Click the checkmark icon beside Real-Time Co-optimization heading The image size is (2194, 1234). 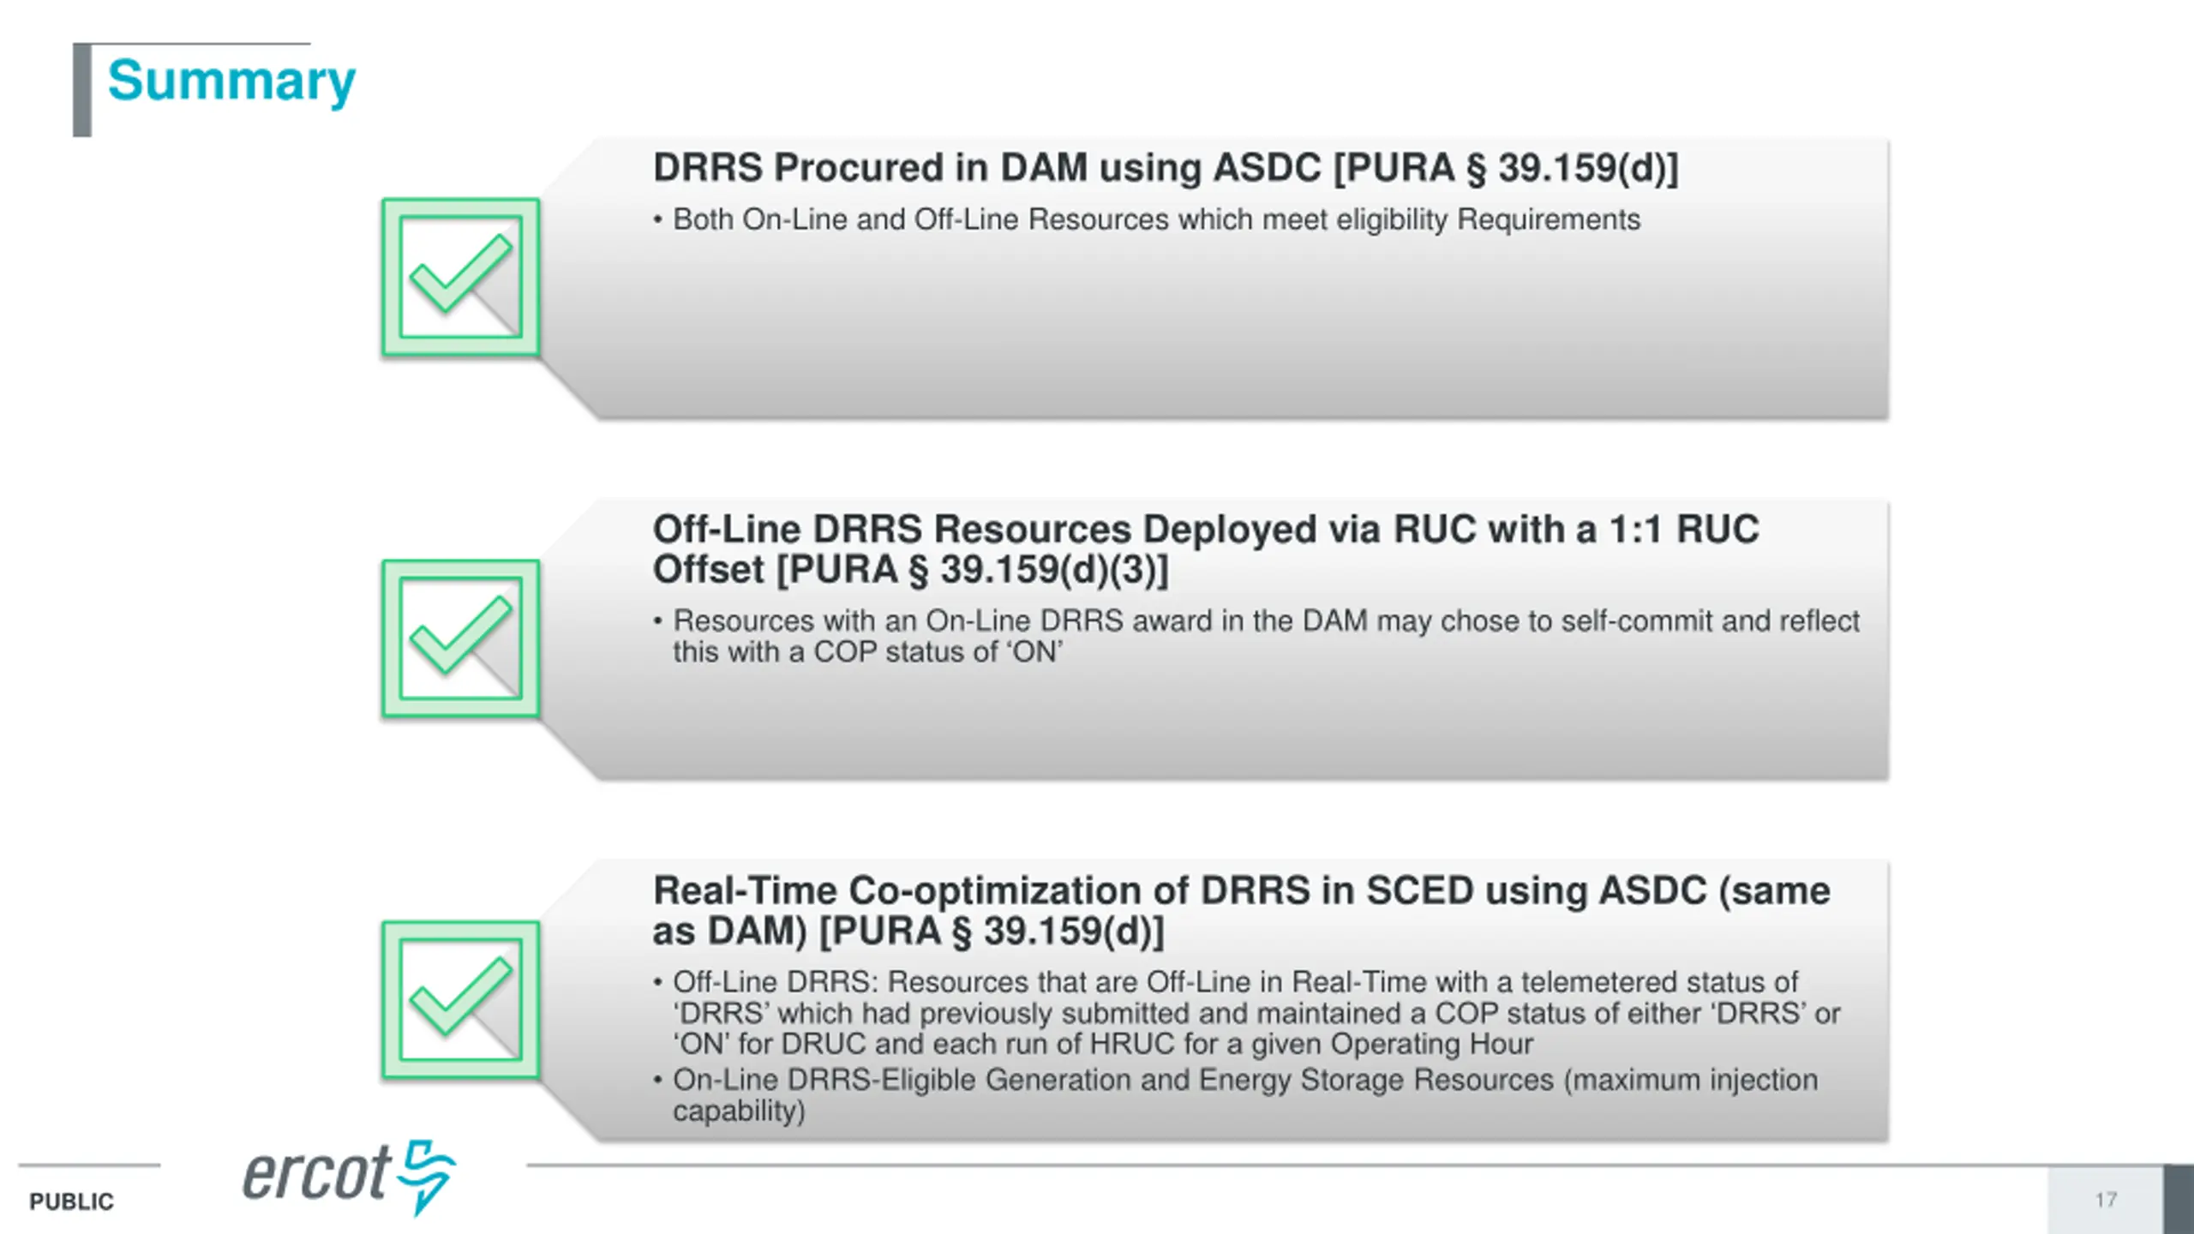pyautogui.click(x=461, y=1000)
